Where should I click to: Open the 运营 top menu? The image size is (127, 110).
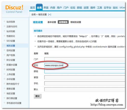pos(86,8)
